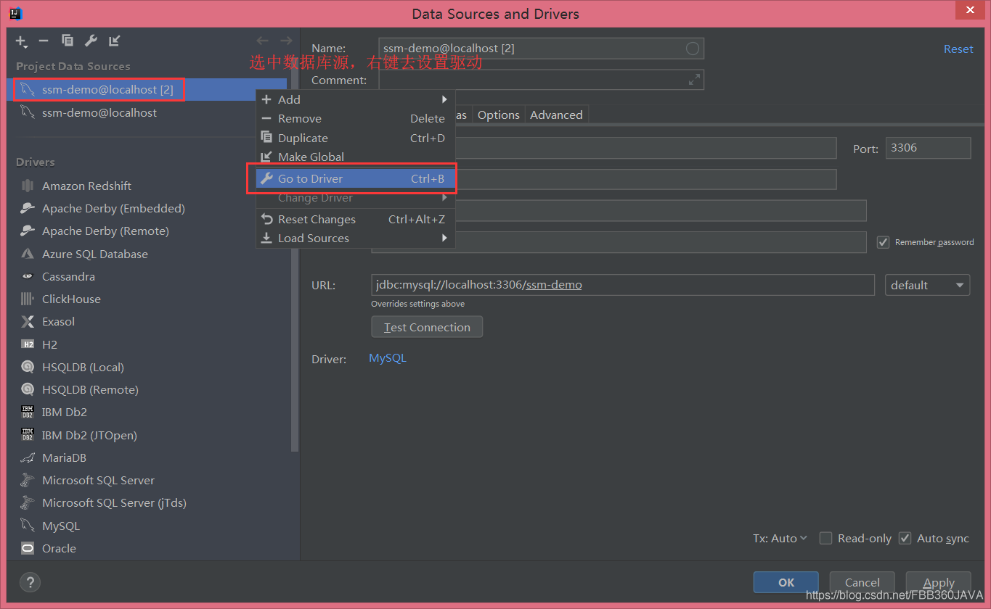Screen dimensions: 991x609
Task: Toggle Read-only checkbox
Action: click(825, 538)
